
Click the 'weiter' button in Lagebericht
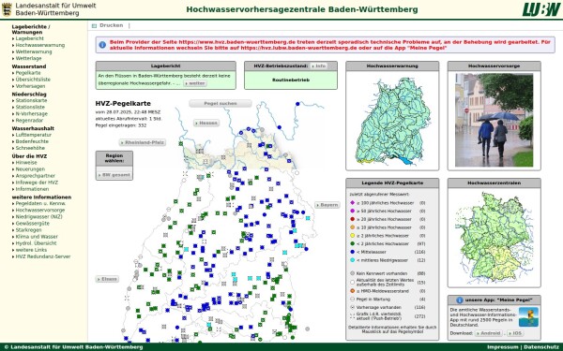click(195, 83)
